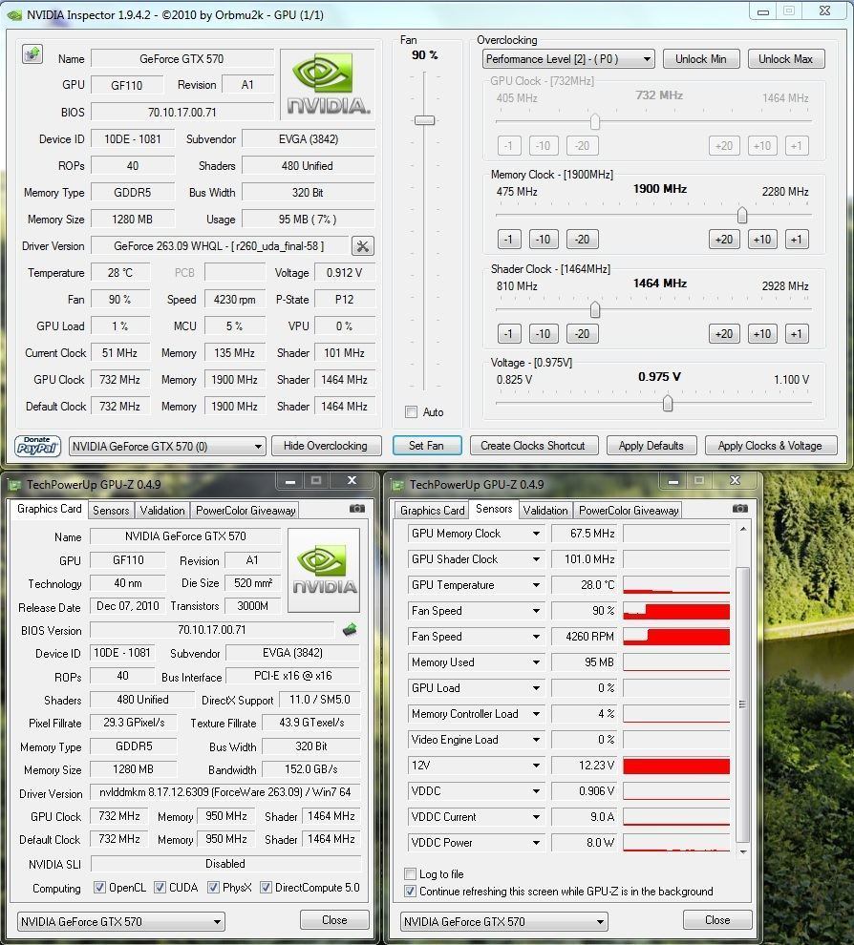This screenshot has width=854, height=945.
Task: Open the Performance Level [2] - (P0) dropdown
Action: click(568, 59)
